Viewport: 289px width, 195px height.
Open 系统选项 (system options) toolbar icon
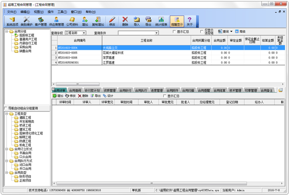click(x=13, y=21)
